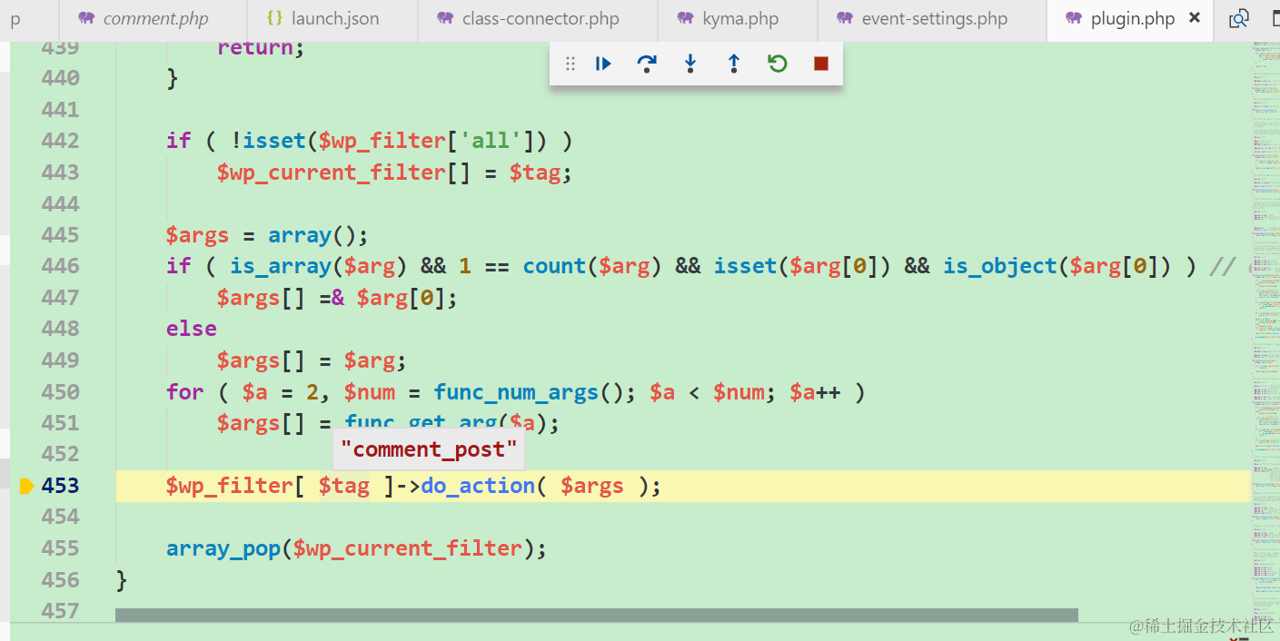Click the do_action method call
This screenshot has width=1280, height=641.
[478, 486]
